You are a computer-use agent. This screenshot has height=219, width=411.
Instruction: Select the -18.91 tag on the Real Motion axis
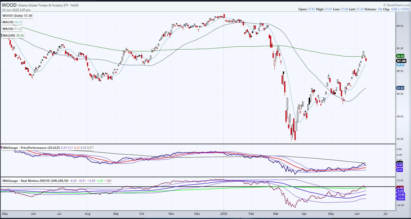click(x=400, y=199)
